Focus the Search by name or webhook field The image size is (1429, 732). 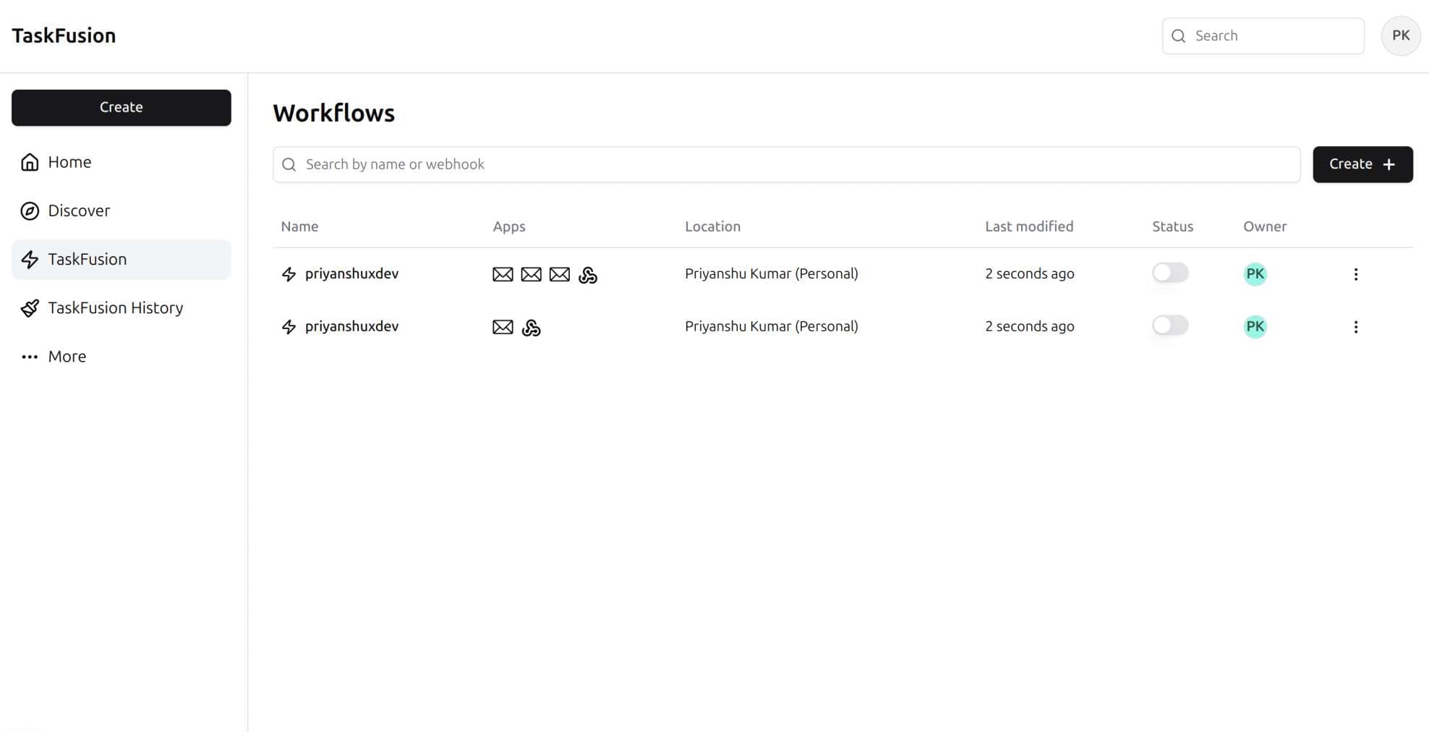tap(786, 165)
